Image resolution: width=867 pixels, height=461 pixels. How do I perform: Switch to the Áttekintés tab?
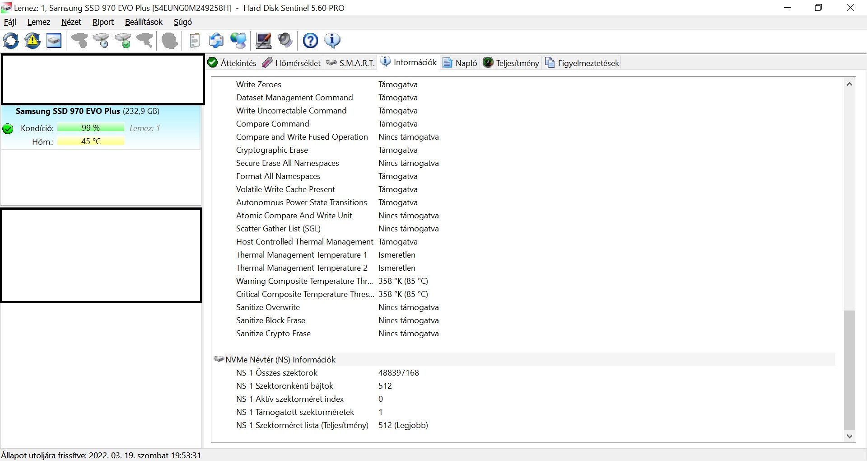pyautogui.click(x=233, y=63)
